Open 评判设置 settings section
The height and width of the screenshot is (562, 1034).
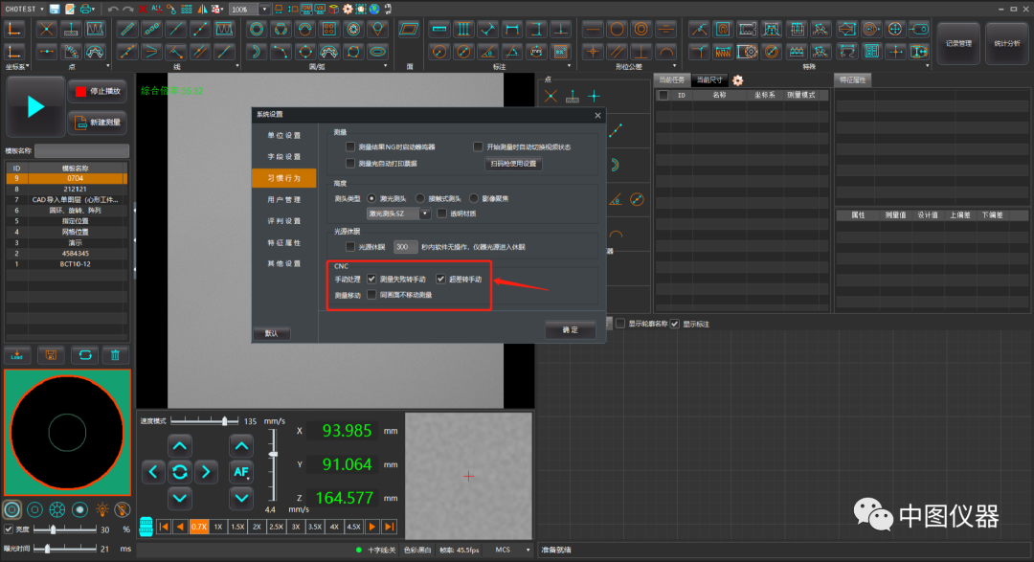coord(284,221)
